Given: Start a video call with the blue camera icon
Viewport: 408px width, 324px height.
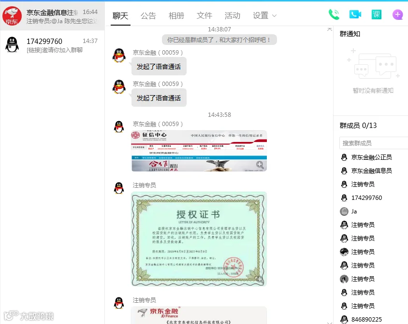Looking at the screenshot, I should [x=355, y=14].
